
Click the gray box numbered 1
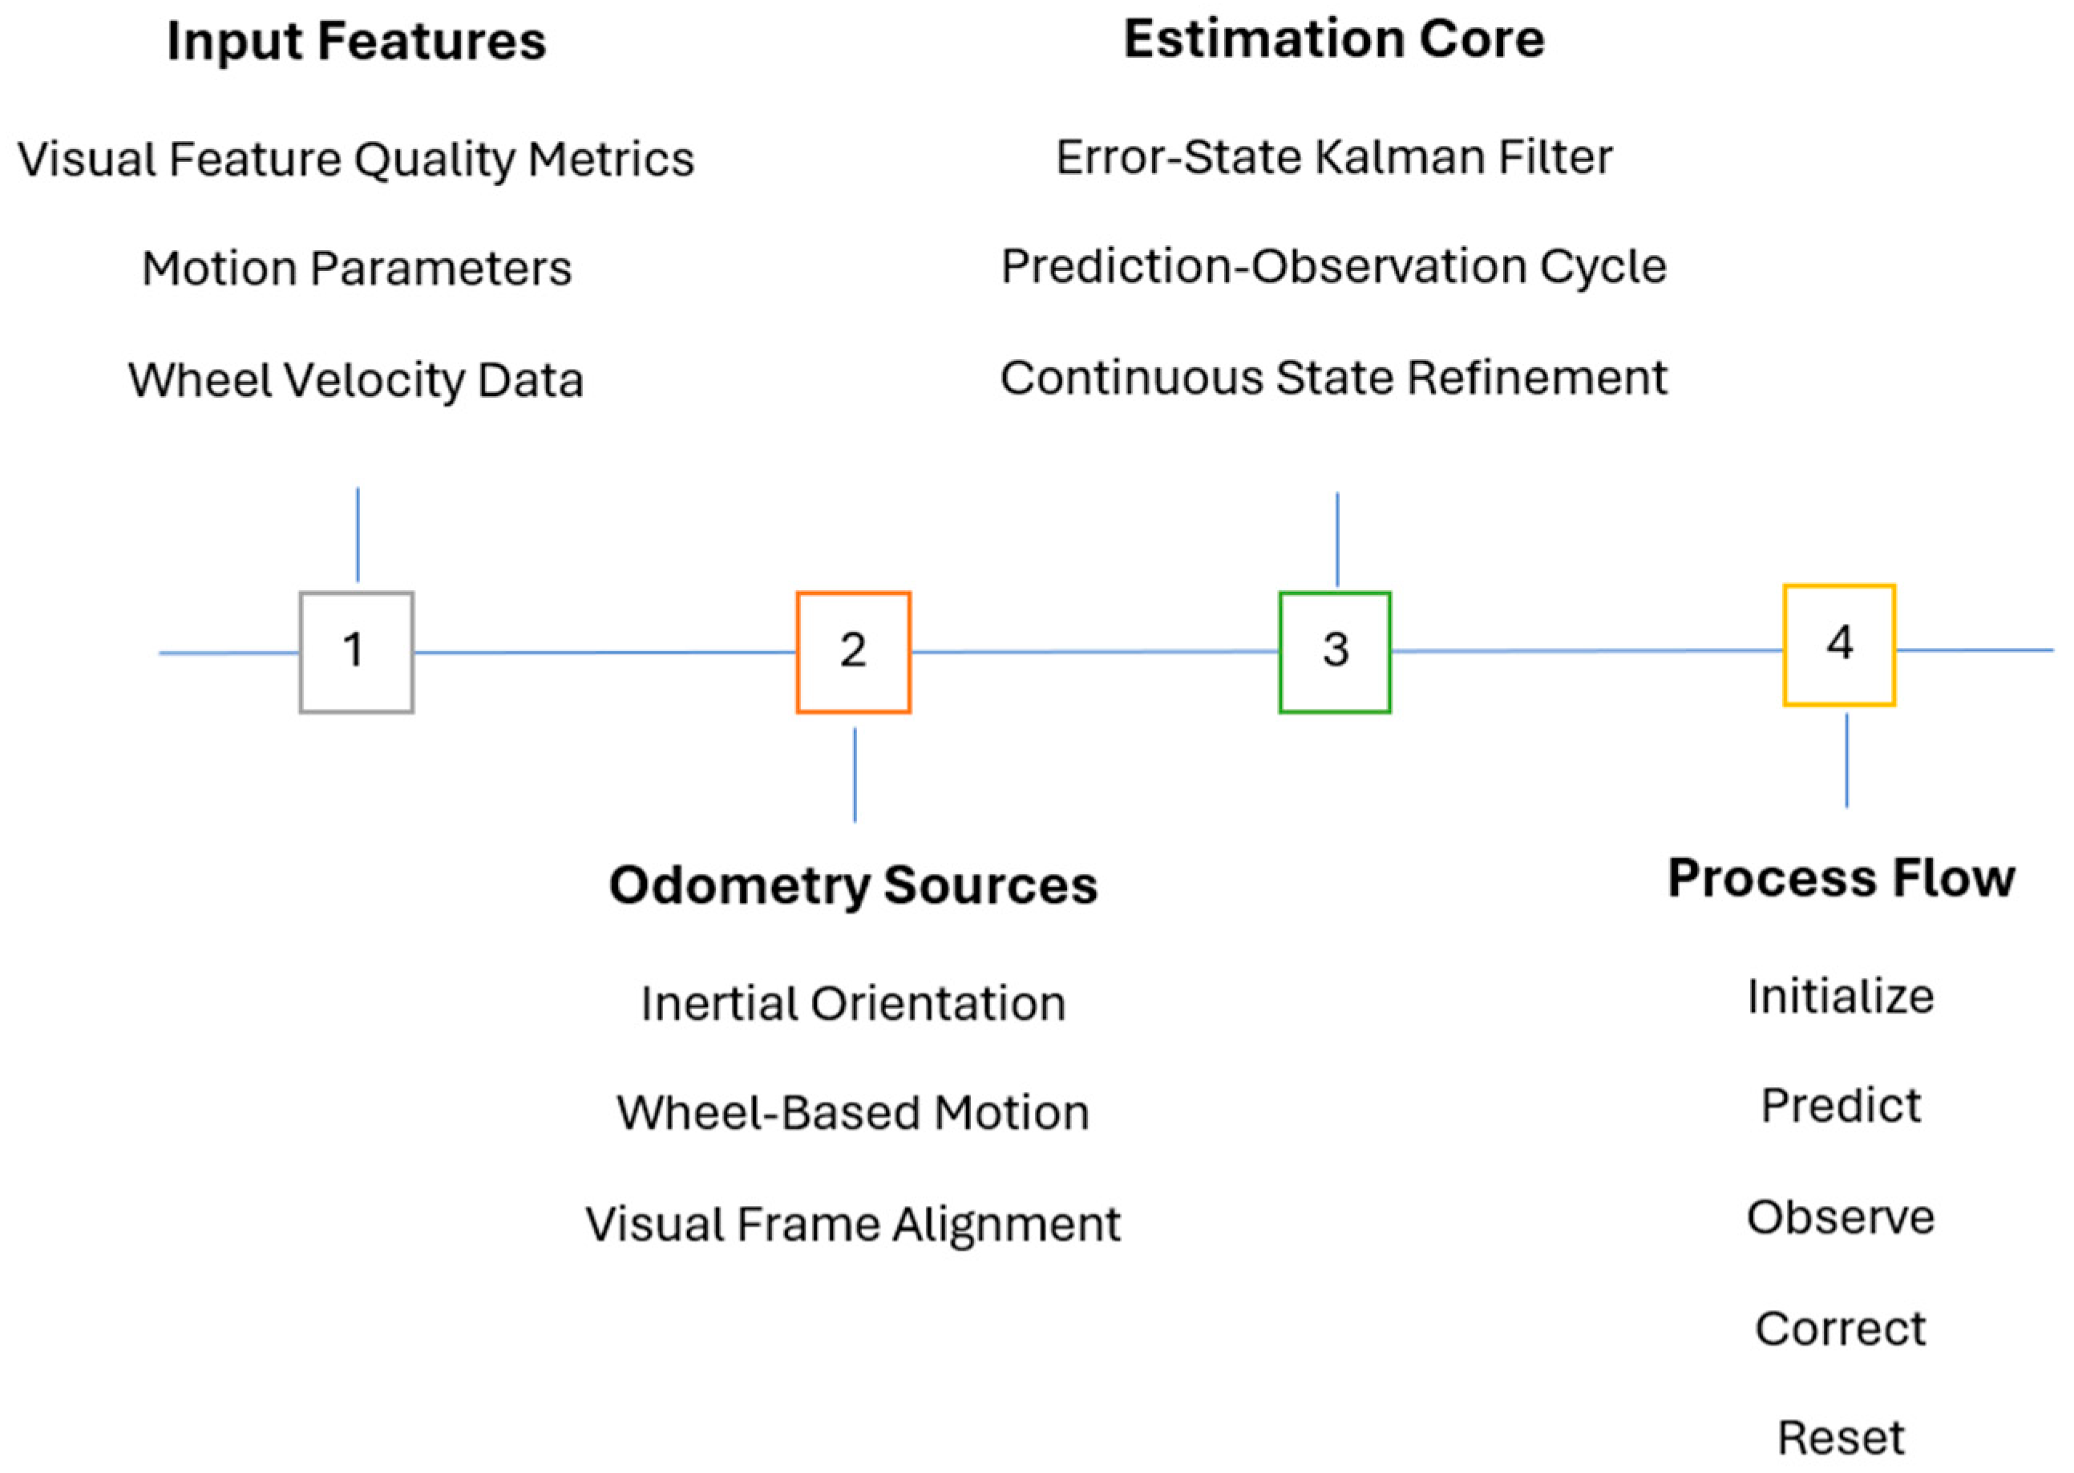tap(357, 652)
